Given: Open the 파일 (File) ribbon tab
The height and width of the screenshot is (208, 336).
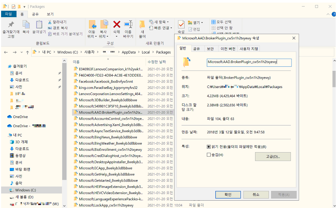Looking at the screenshot, I should coord(8,14).
